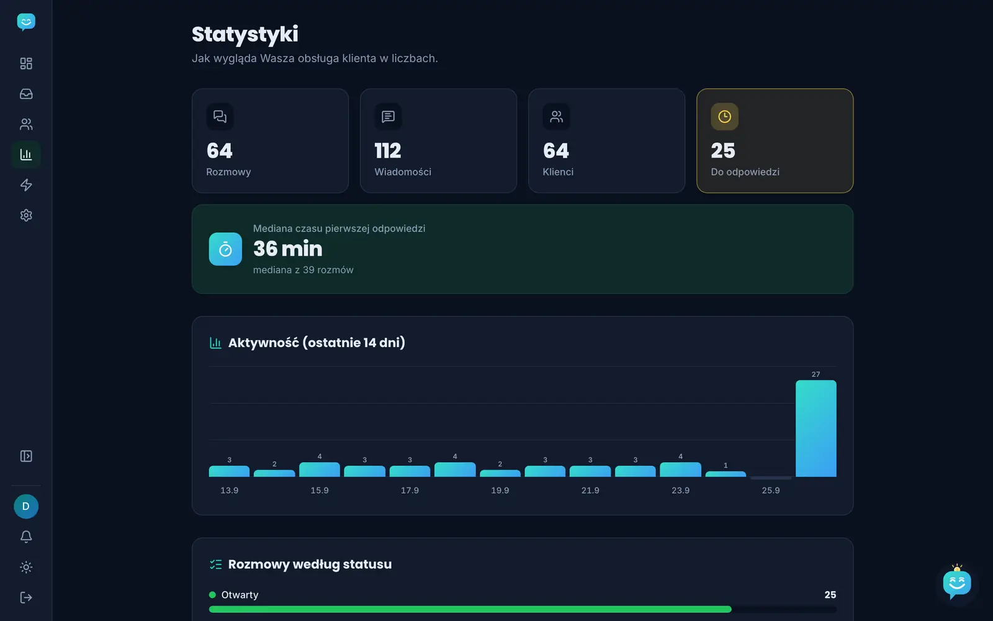This screenshot has width=993, height=621.
Task: Open the automations lightning bolt icon
Action: tap(26, 185)
